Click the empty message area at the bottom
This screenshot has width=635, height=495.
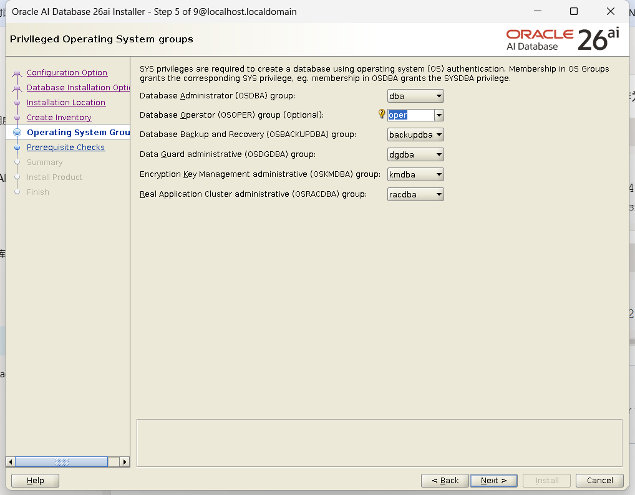point(379,443)
